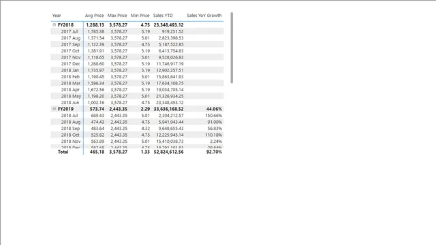
Task: Select the 2017 Aug row label
Action: click(x=71, y=38)
